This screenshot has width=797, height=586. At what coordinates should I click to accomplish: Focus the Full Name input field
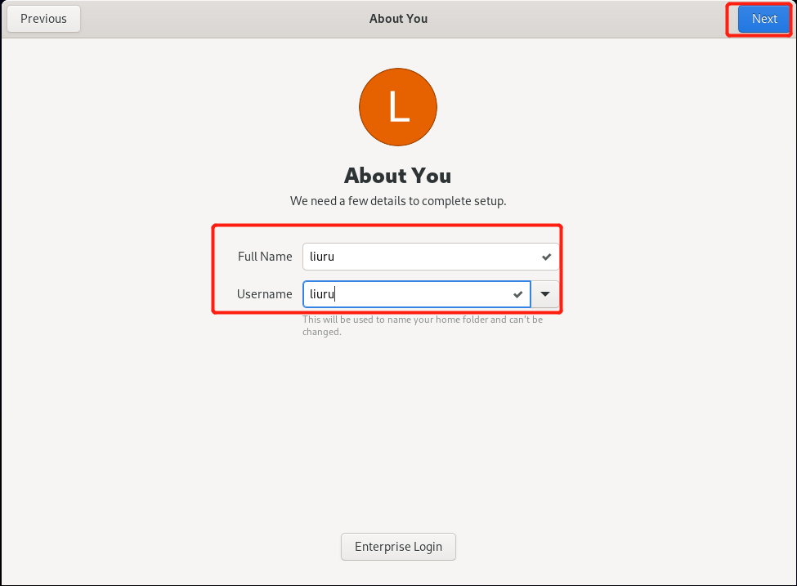pyautogui.click(x=431, y=257)
